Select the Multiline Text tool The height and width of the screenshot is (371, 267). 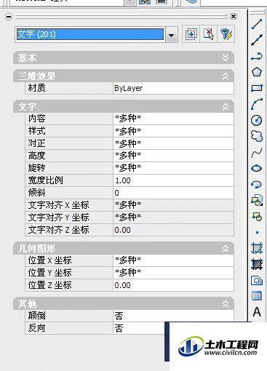257,312
